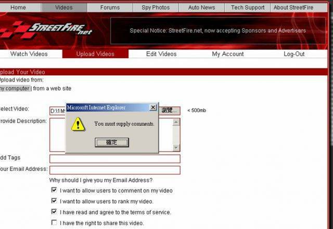The width and height of the screenshot is (333, 229).
Task: Open the Spy Photos tab
Action: (156, 8)
